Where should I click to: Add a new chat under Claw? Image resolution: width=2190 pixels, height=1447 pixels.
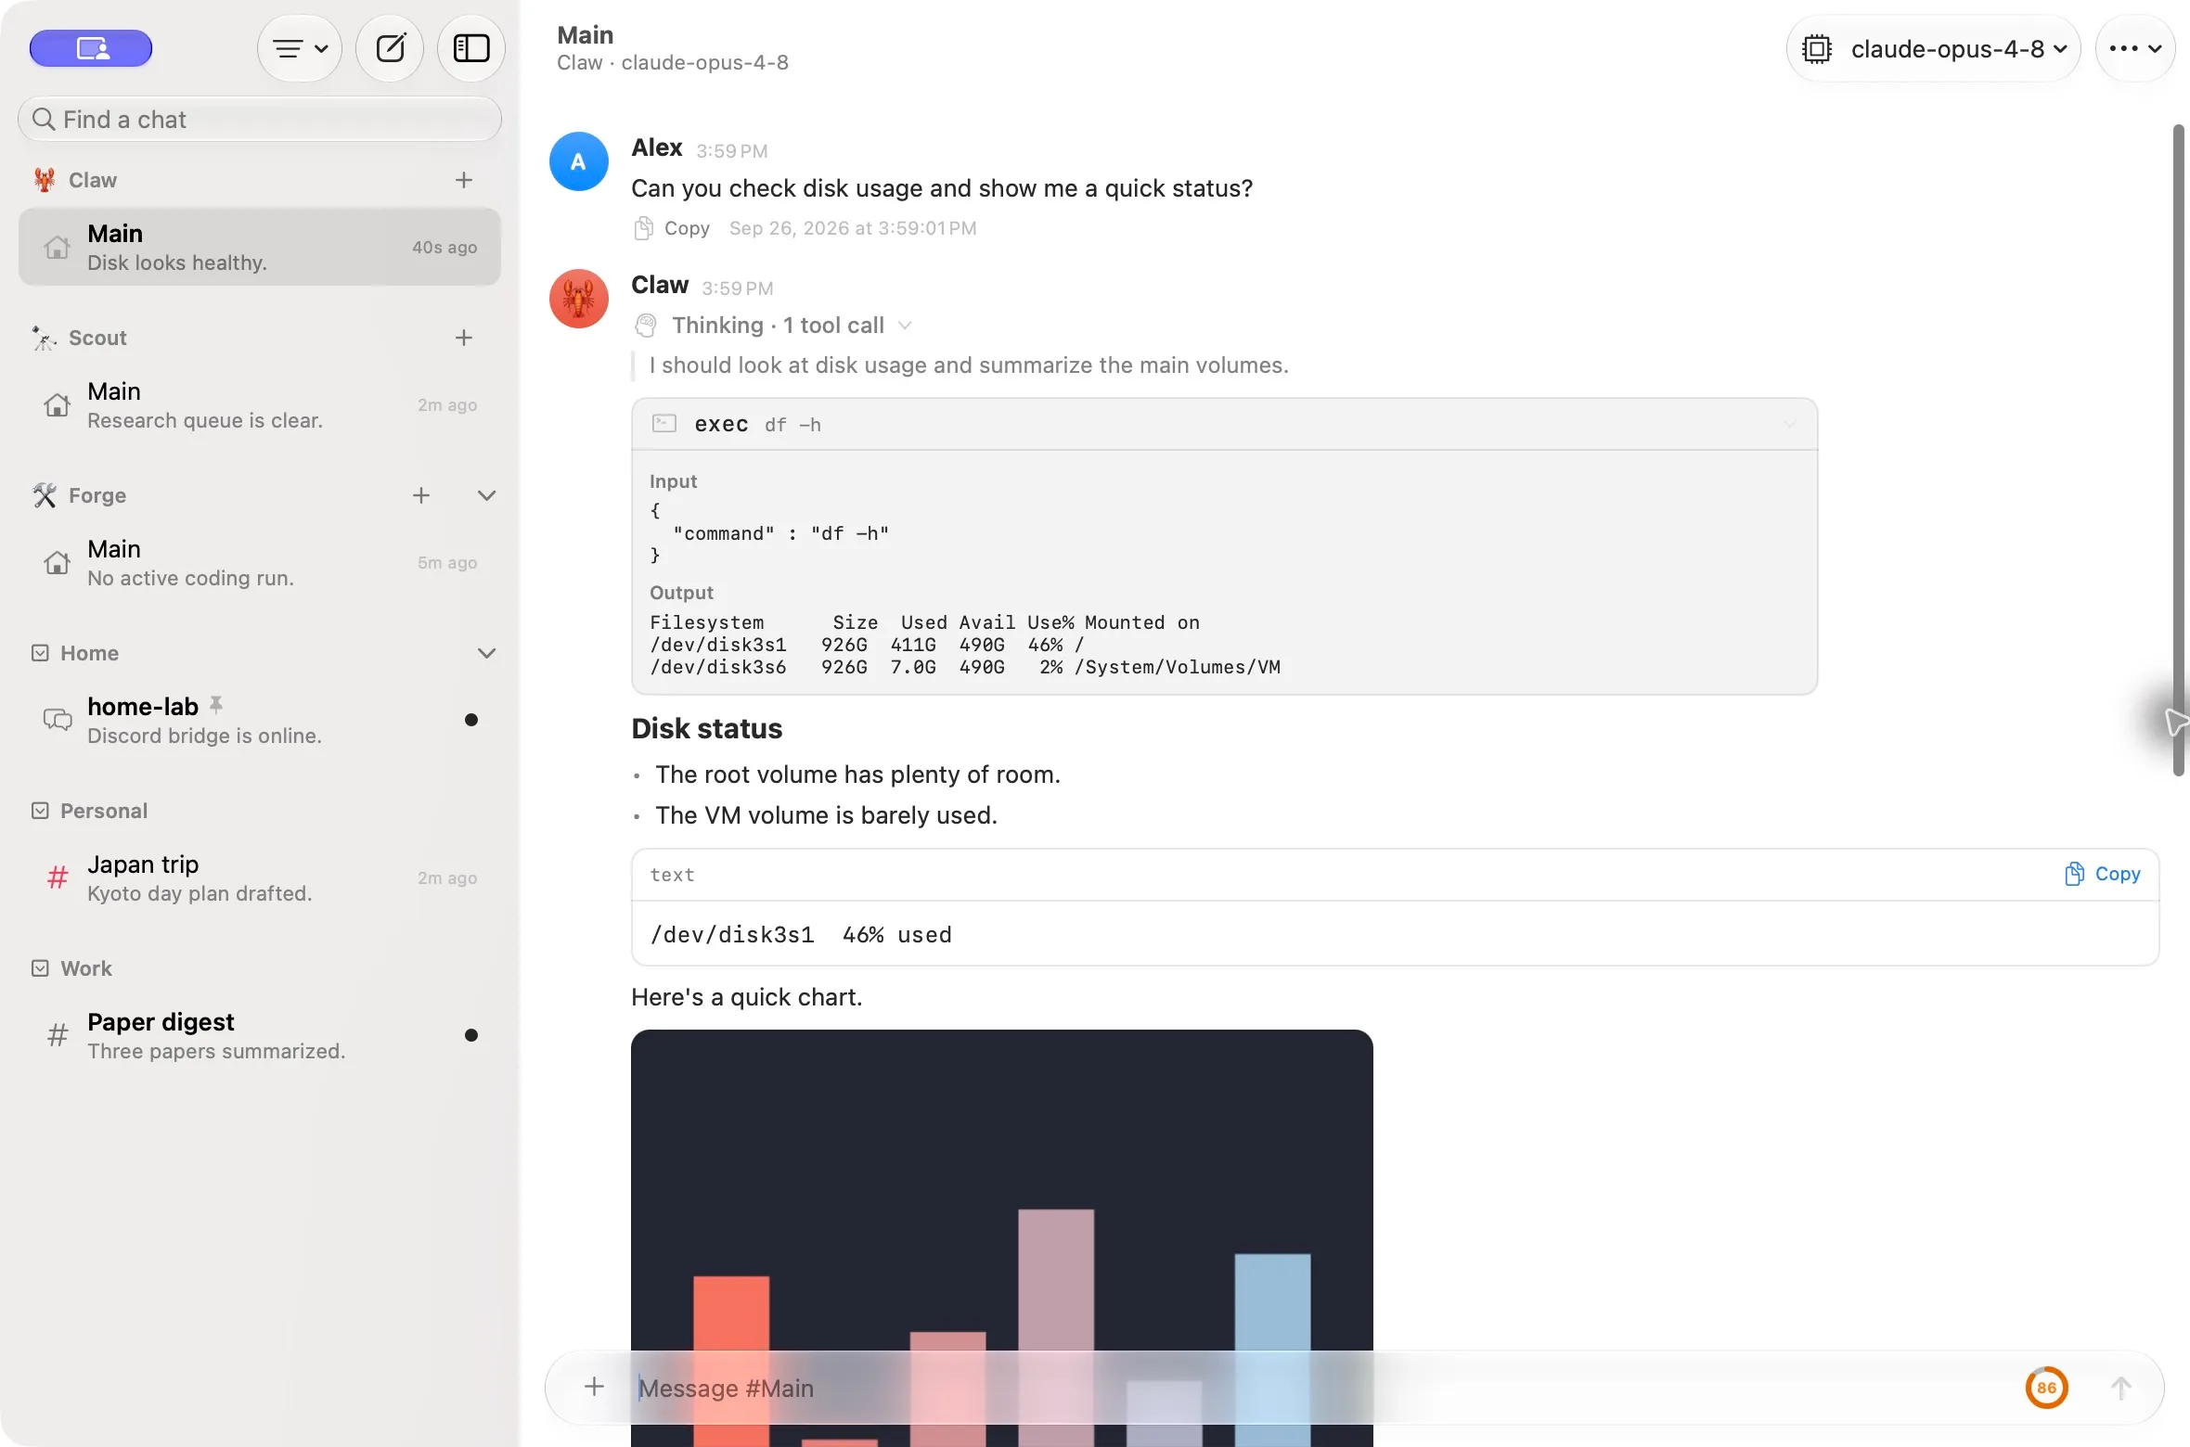click(x=464, y=180)
